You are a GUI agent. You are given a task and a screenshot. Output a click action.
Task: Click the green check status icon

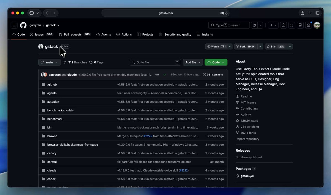tap(165, 75)
